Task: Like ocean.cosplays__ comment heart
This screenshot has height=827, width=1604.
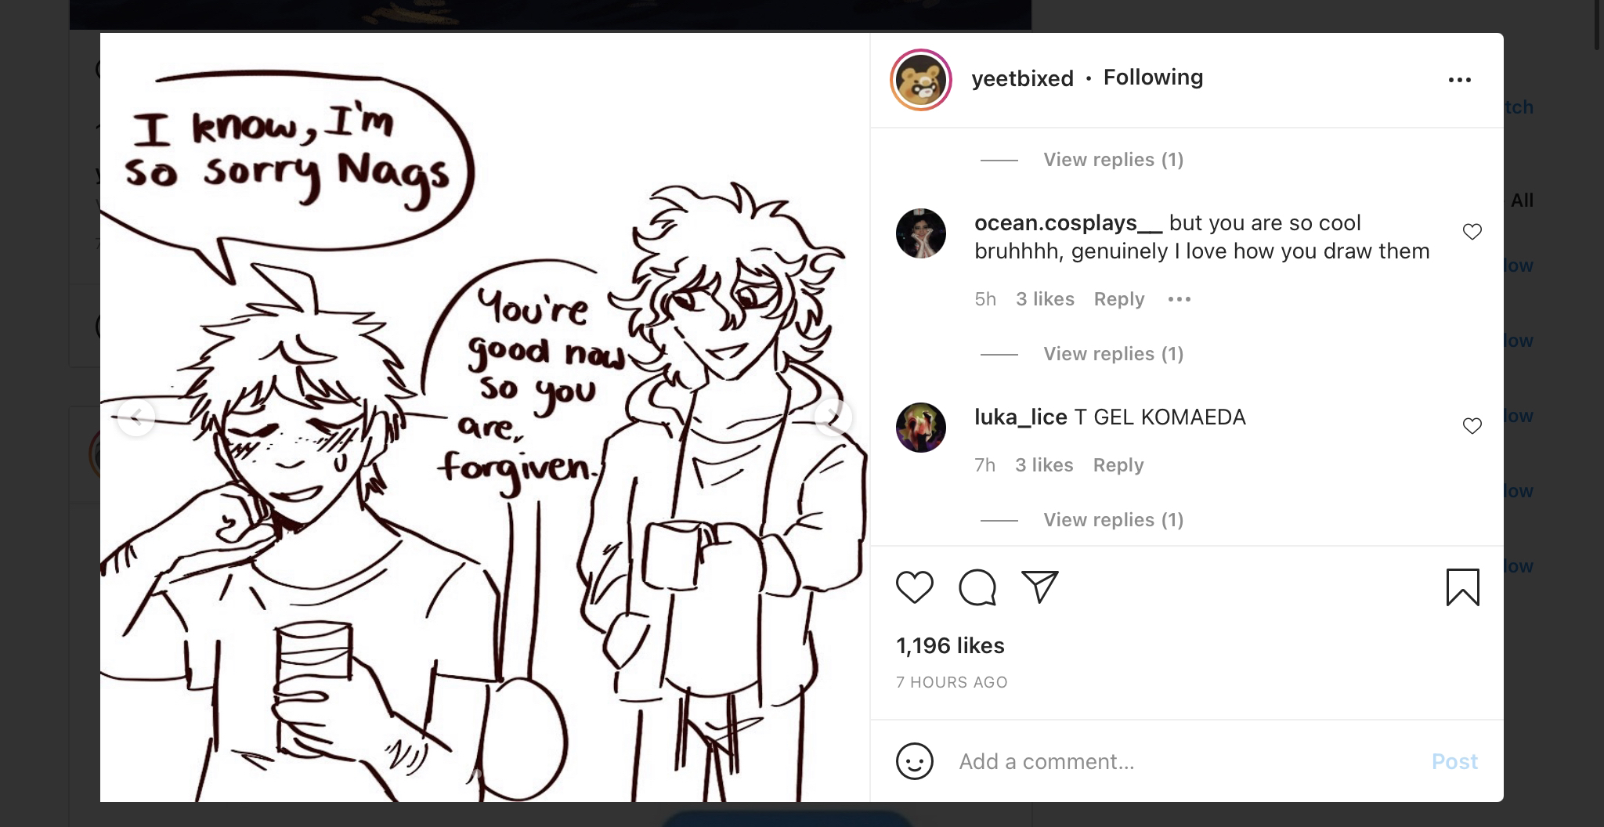Action: (1472, 232)
